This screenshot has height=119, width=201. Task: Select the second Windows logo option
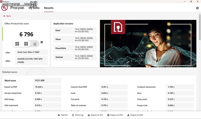pyautogui.click(x=26, y=44)
